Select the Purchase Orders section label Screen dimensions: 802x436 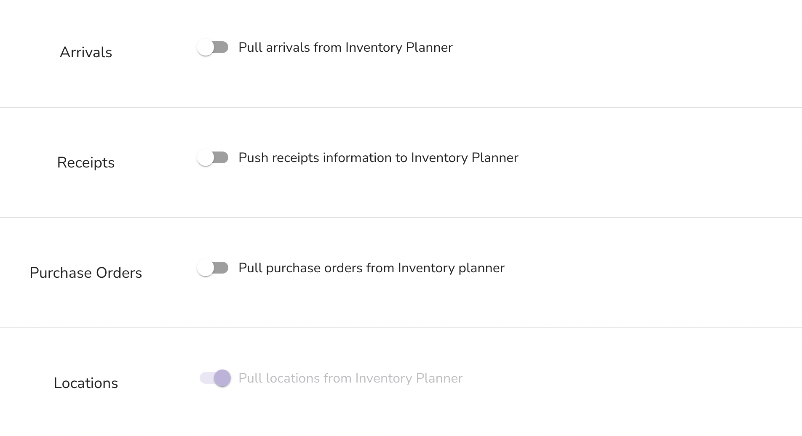tap(86, 273)
